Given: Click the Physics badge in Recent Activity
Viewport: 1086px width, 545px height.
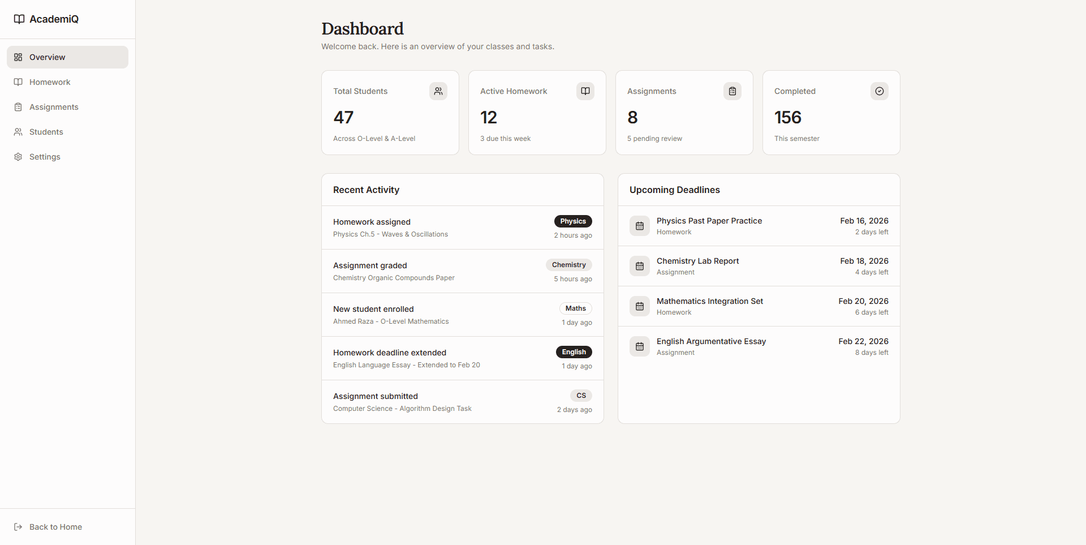Looking at the screenshot, I should click(573, 221).
